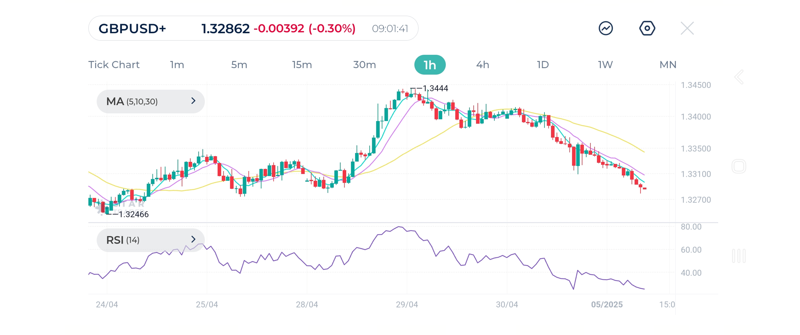Choose the 30m timeframe
This screenshot has width=800, height=335.
[364, 65]
